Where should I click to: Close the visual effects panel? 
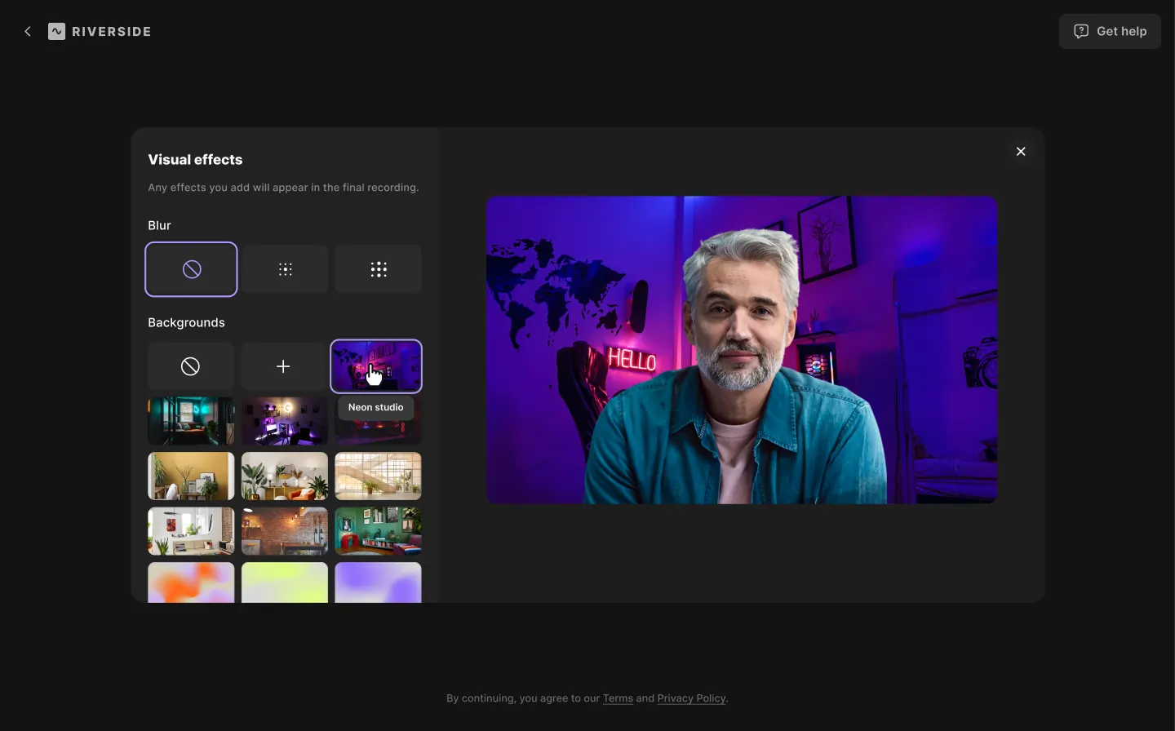pos(1021,151)
